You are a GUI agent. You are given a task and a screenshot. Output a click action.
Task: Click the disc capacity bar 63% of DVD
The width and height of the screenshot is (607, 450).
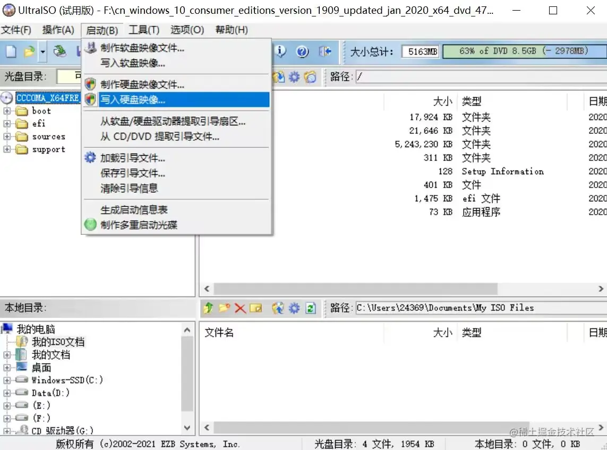tap(525, 51)
